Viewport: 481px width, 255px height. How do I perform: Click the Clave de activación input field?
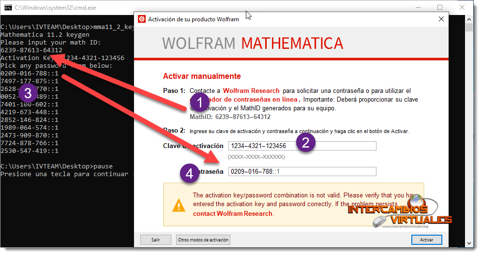302,146
